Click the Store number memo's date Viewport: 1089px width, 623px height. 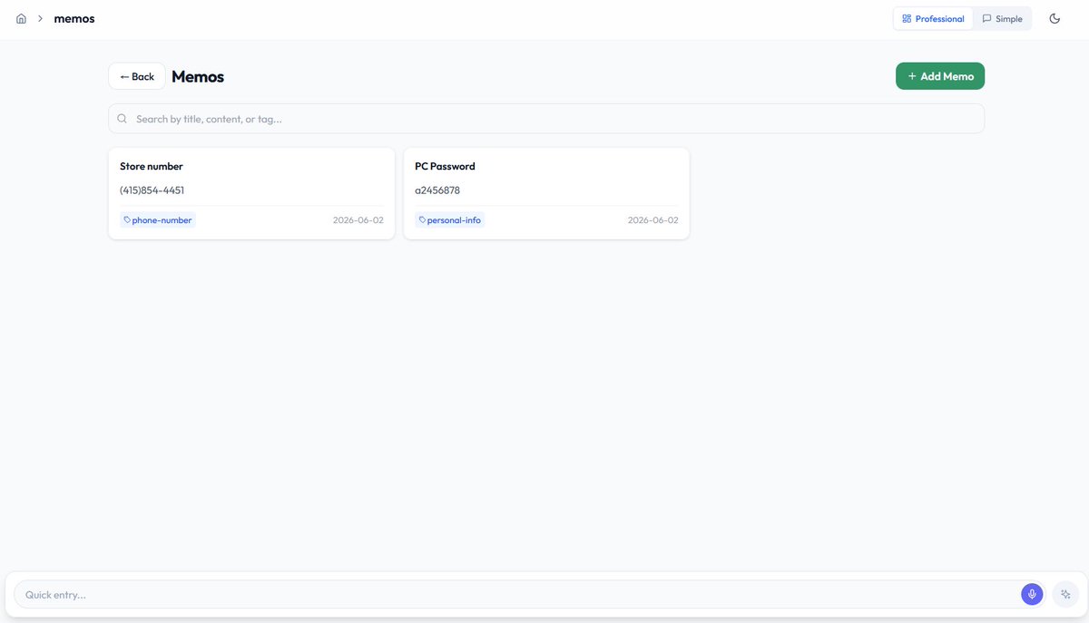point(358,220)
